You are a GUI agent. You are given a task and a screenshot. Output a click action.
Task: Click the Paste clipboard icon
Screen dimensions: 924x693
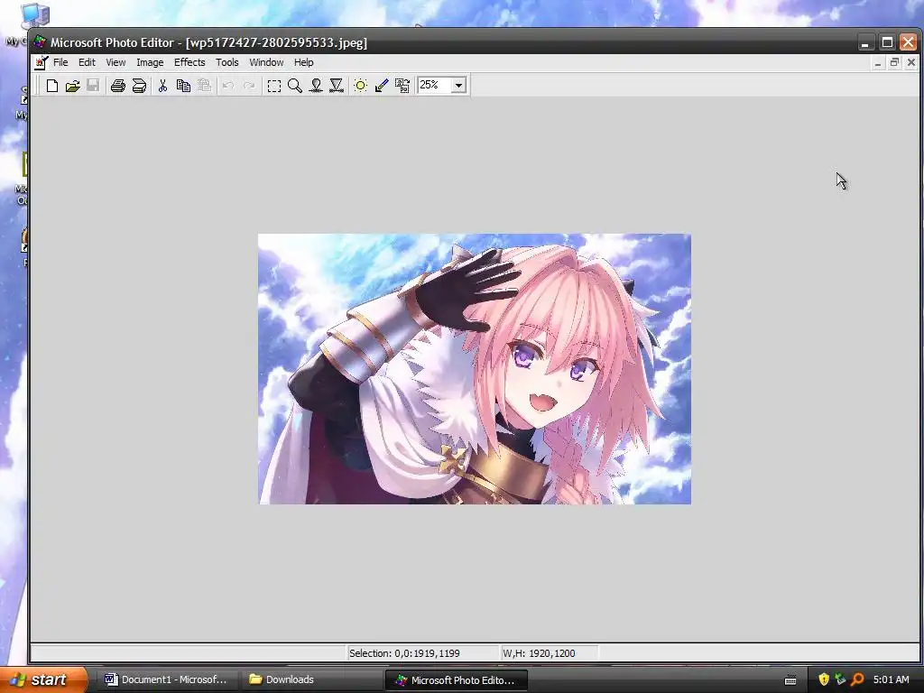[x=204, y=86]
